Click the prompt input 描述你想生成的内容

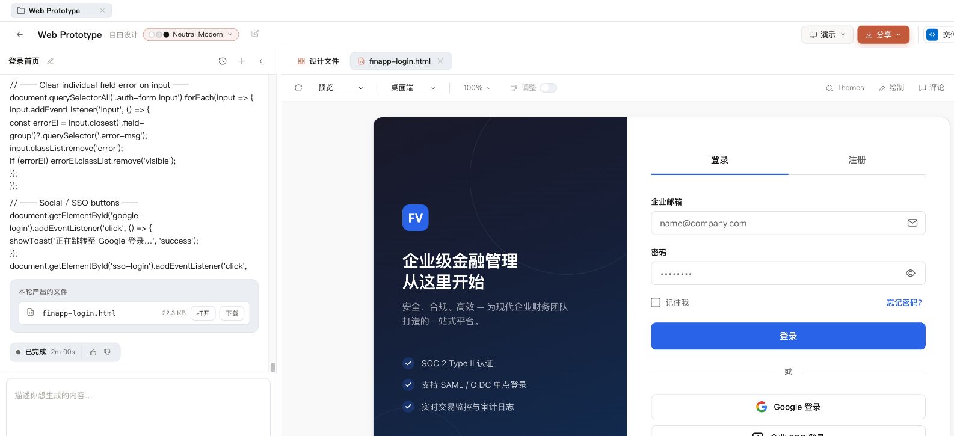click(x=138, y=407)
